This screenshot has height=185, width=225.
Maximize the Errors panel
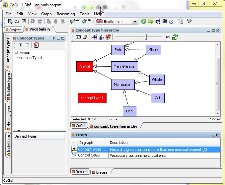pyautogui.click(x=218, y=135)
